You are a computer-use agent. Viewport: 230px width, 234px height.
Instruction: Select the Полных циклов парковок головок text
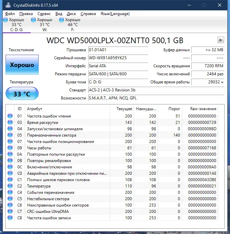59,180
